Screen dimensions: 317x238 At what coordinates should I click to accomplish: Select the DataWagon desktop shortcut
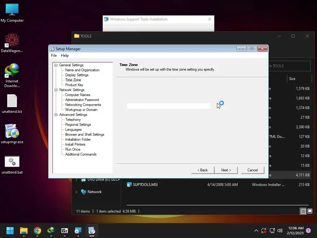(x=12, y=43)
